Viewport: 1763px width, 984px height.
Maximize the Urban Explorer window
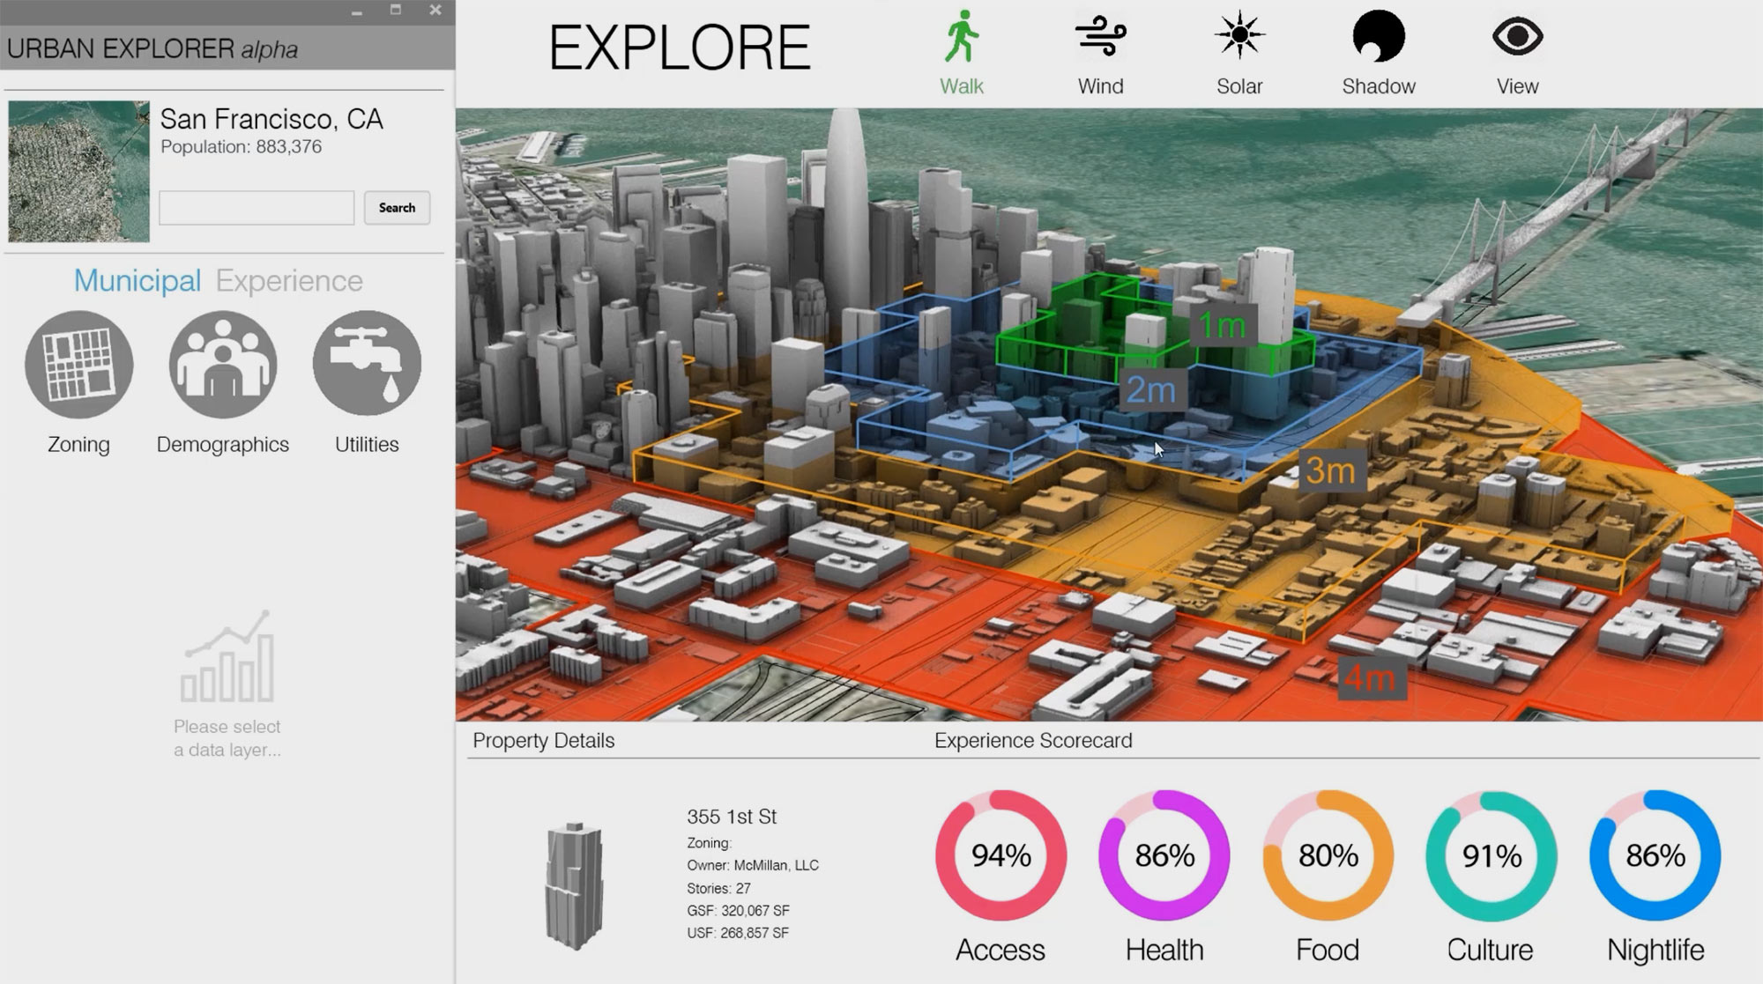(x=396, y=10)
